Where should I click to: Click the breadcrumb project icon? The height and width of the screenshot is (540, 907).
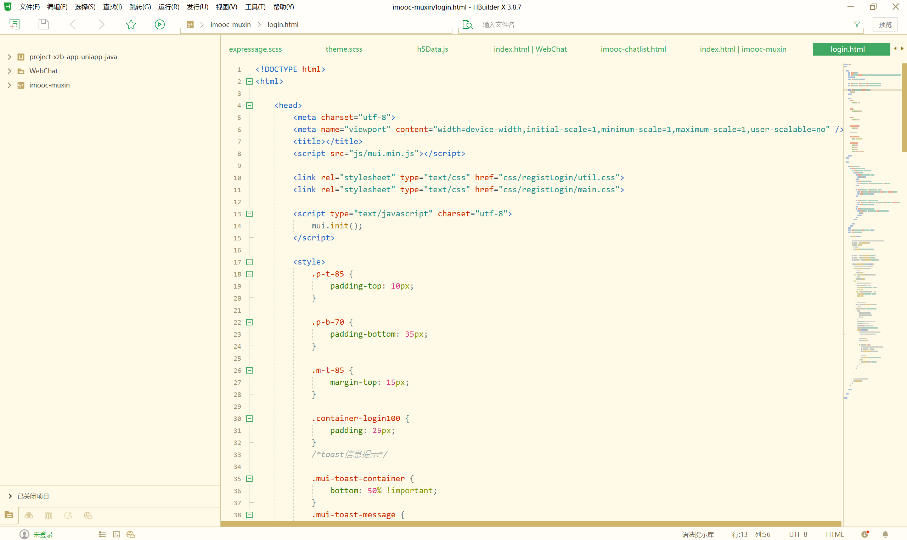click(x=190, y=24)
